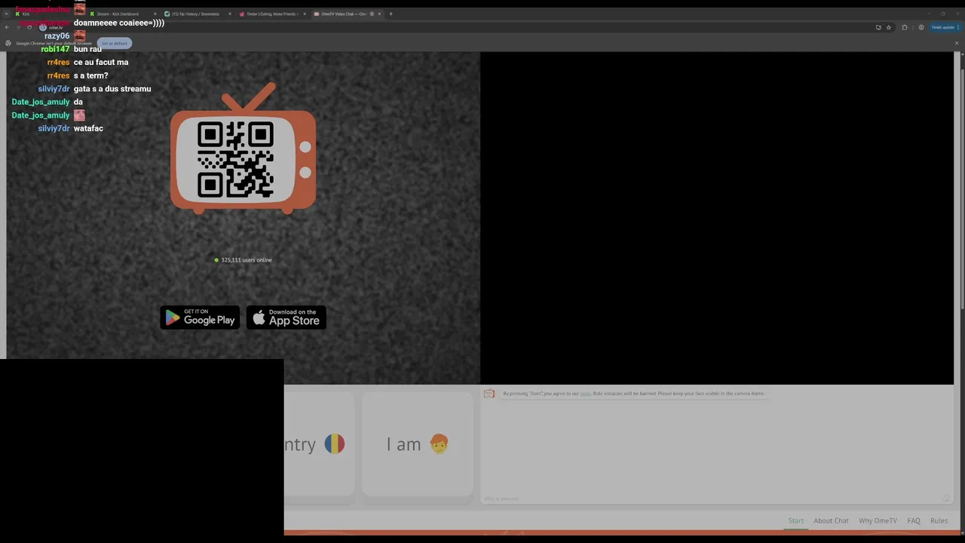Go back in browser history
Viewport: 965px width, 543px height.
coord(7,27)
